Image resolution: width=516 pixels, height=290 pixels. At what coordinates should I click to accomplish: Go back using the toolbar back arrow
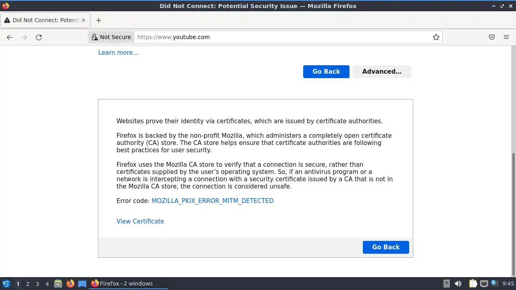click(x=10, y=37)
